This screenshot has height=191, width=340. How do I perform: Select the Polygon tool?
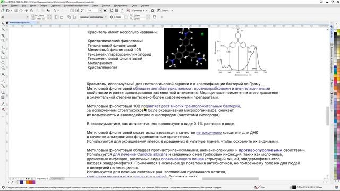click(3, 68)
